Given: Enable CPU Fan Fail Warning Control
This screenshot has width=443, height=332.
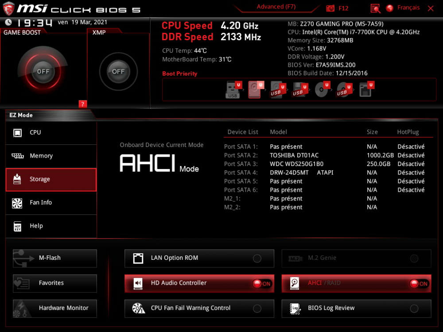Looking at the screenshot, I should tap(257, 309).
